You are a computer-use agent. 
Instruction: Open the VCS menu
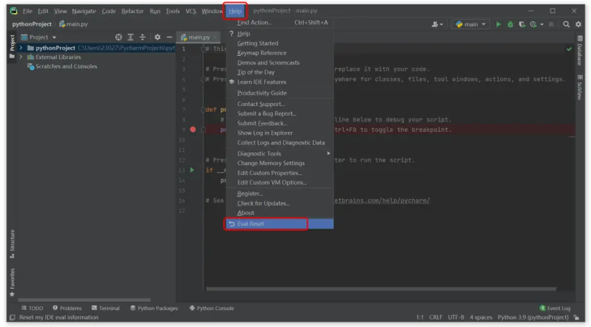click(x=190, y=11)
